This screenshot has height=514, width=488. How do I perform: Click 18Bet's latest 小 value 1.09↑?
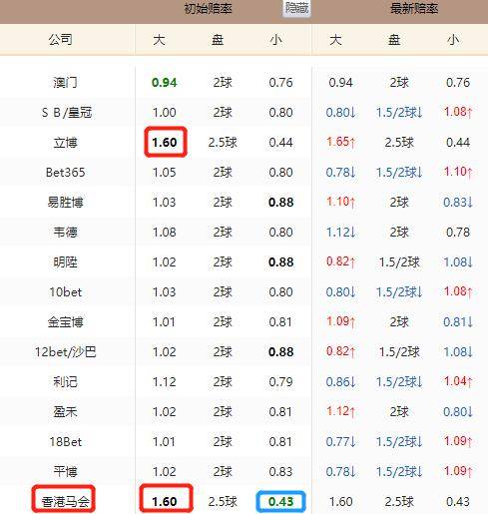tap(458, 441)
